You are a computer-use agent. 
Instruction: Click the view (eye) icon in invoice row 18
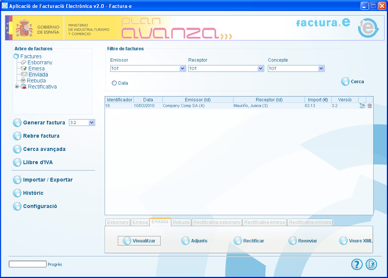tap(362, 106)
